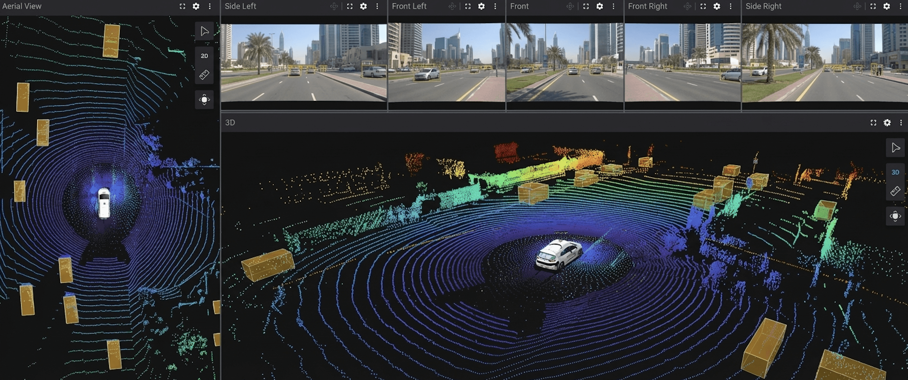This screenshot has width=908, height=380.
Task: Select the pointer tool in 3D panel
Action: (x=895, y=148)
